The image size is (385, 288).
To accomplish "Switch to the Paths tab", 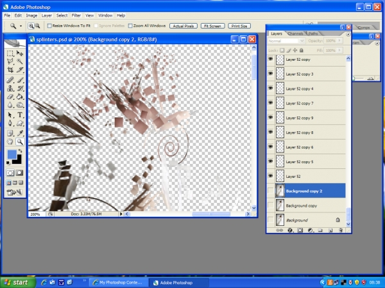I will pyautogui.click(x=313, y=33).
